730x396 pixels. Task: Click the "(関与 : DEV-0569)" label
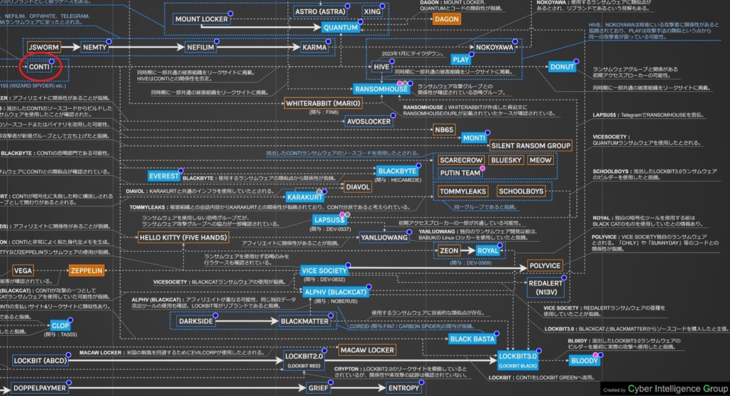(x=470, y=263)
